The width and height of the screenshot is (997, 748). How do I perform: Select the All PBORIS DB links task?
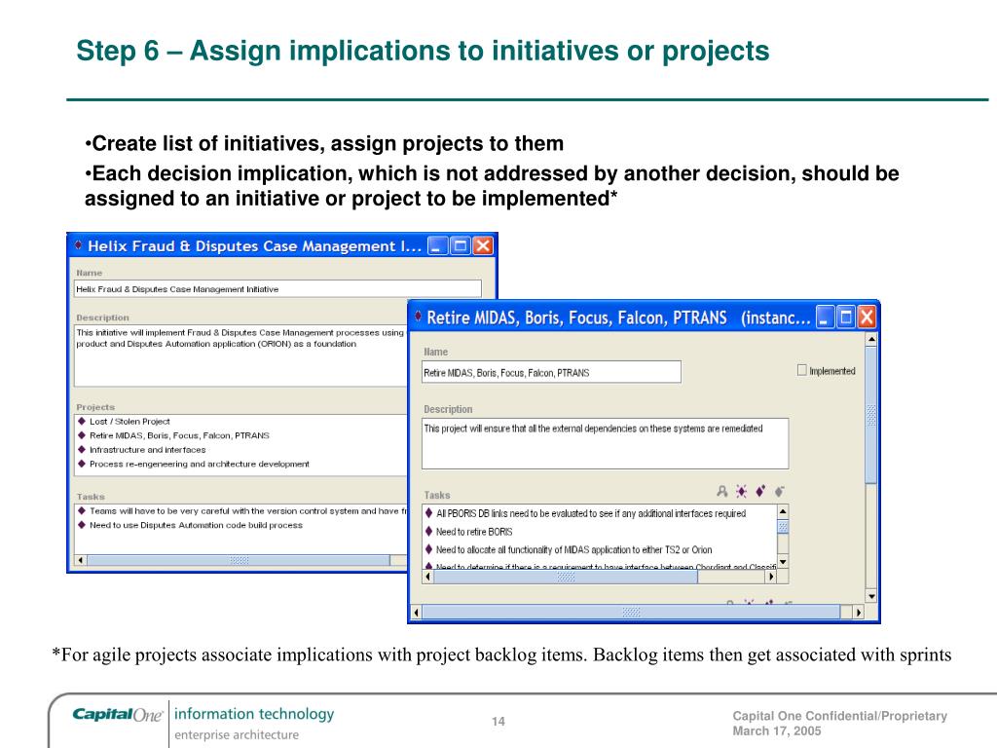(585, 513)
